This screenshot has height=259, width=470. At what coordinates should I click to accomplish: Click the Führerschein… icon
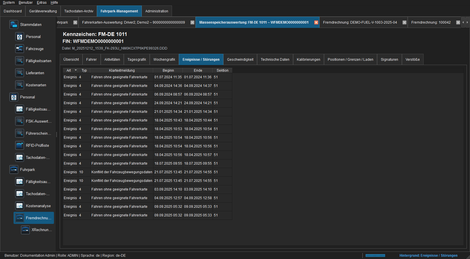[x=20, y=133]
